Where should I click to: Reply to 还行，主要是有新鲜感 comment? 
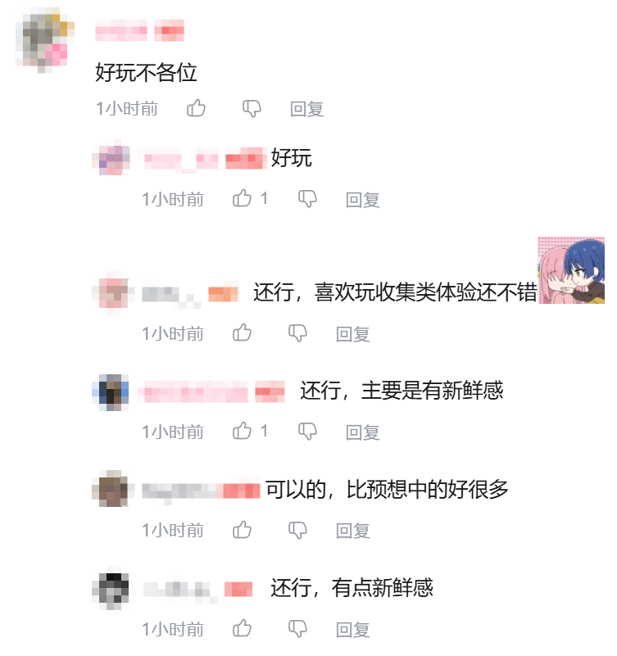tap(362, 432)
